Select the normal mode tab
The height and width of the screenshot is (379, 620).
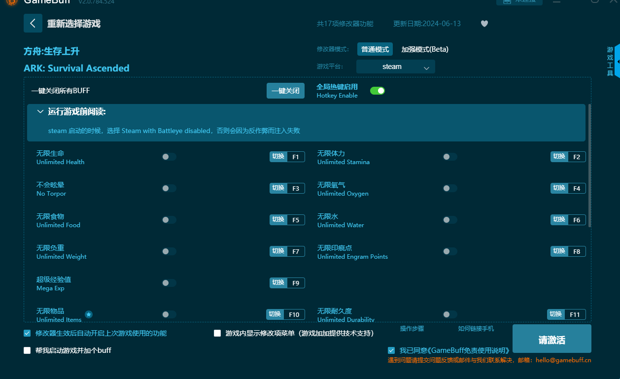click(375, 49)
